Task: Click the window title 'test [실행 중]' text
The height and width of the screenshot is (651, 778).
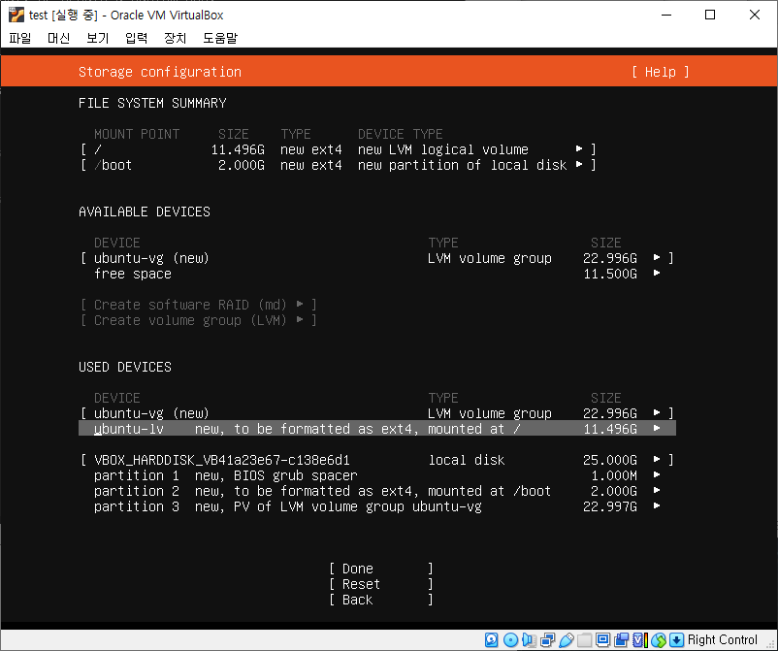Action: 63,15
